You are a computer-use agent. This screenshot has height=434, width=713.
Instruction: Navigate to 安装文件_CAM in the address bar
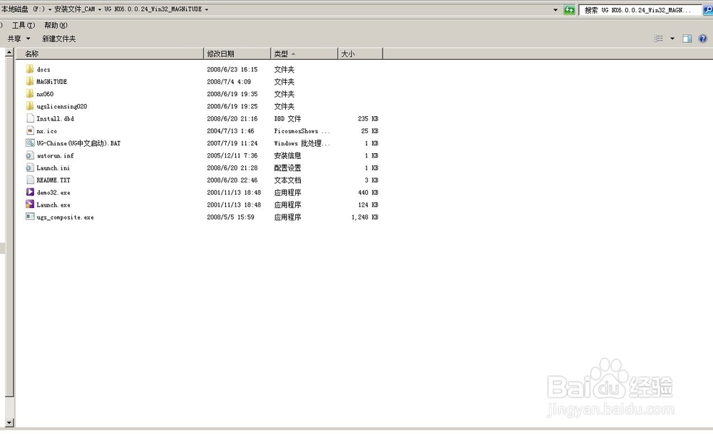click(x=75, y=9)
